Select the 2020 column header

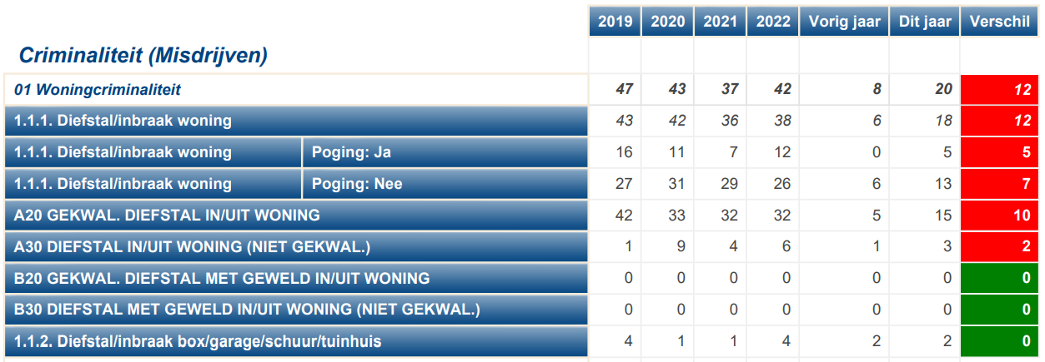pyautogui.click(x=667, y=22)
